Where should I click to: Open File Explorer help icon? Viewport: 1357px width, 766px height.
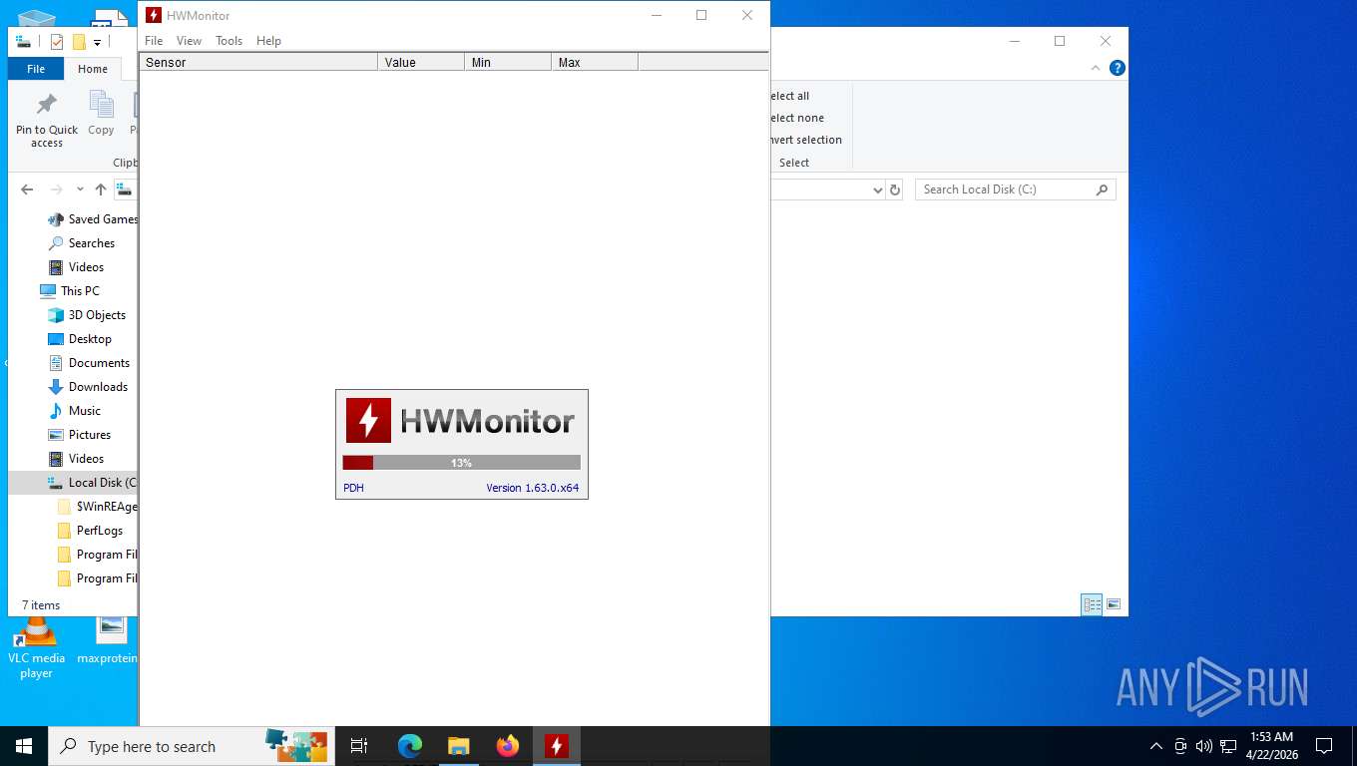[x=1118, y=68]
